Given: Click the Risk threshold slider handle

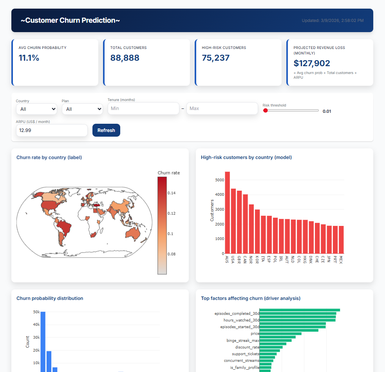Looking at the screenshot, I should click(266, 110).
